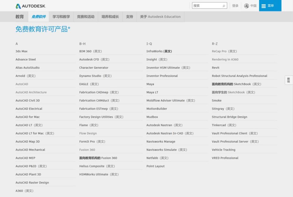Open the Point Layout link
Screen dimensions: 293x197
[156, 166]
